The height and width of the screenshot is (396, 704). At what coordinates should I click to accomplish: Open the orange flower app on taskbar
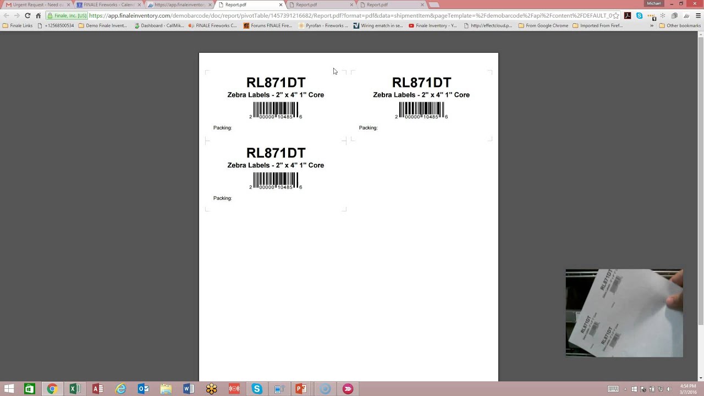click(x=212, y=389)
